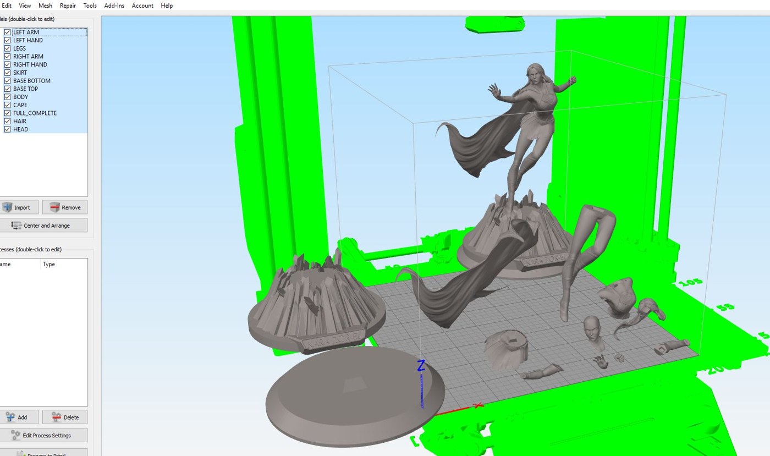Image resolution: width=770 pixels, height=456 pixels.
Task: Uncheck the HEAD model checkbox
Action: 7,129
